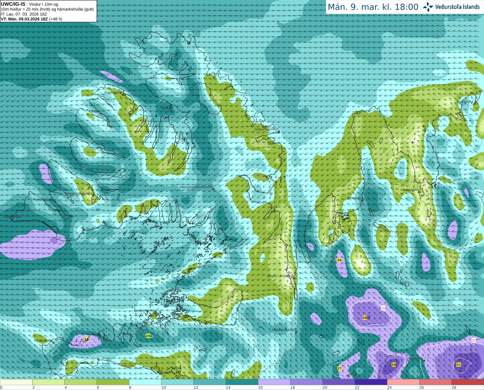Pick the light green 2–4 legend swatch
Image resolution: width=484 pixels, height=390 pixels.
tap(48, 382)
